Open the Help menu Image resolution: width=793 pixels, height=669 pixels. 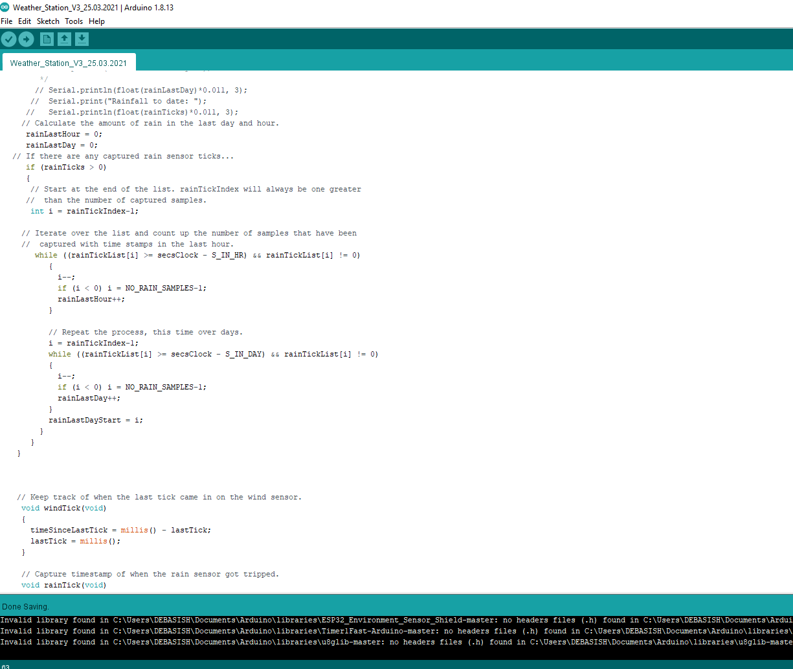tap(96, 21)
